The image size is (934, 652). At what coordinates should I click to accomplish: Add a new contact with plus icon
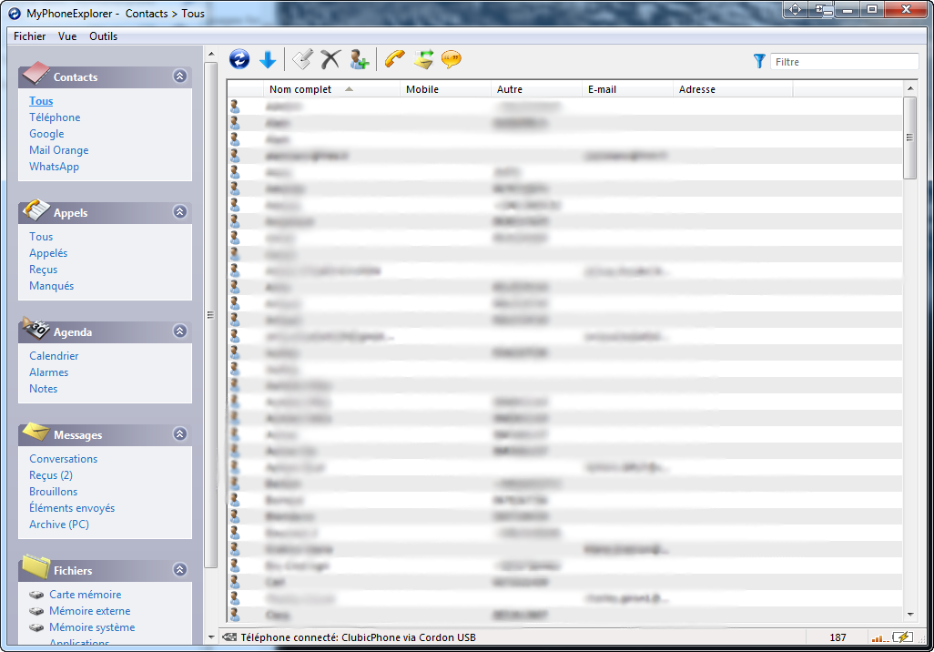pos(359,60)
